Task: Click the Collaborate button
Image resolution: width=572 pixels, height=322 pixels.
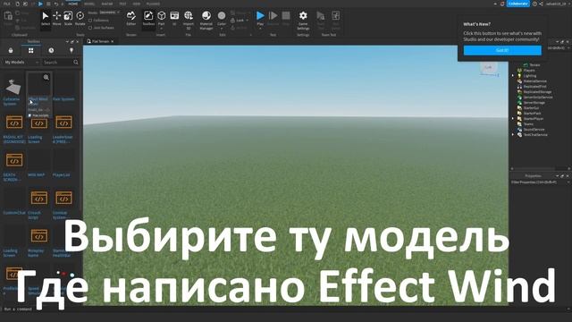Action: click(x=518, y=4)
